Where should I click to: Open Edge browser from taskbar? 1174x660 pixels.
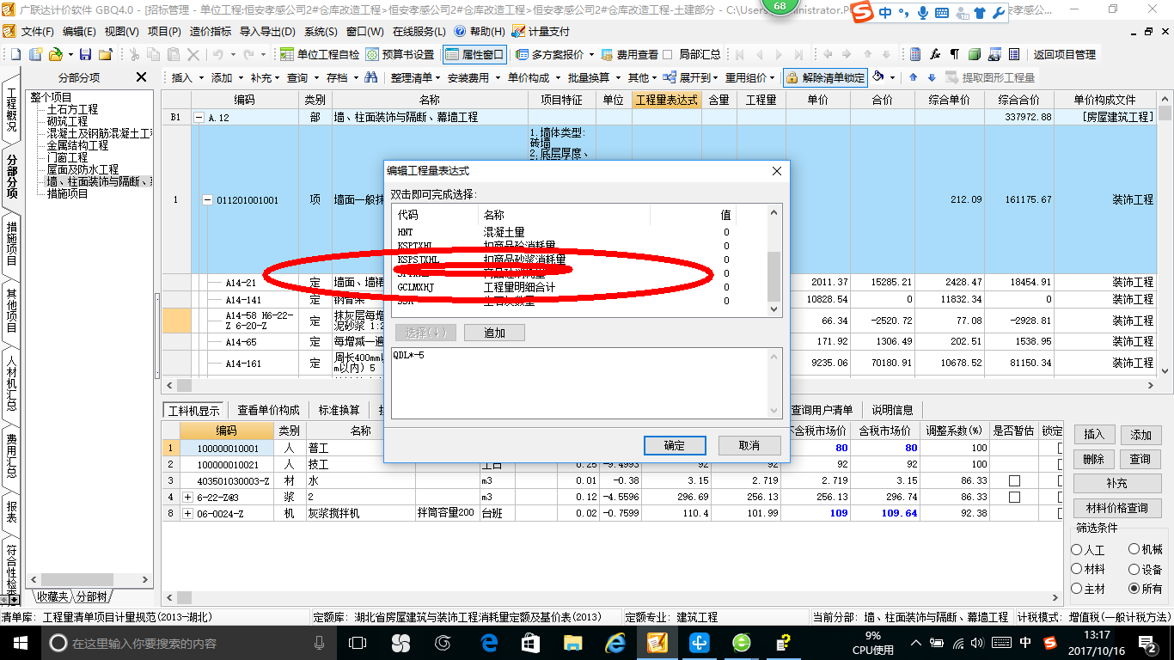click(x=489, y=642)
